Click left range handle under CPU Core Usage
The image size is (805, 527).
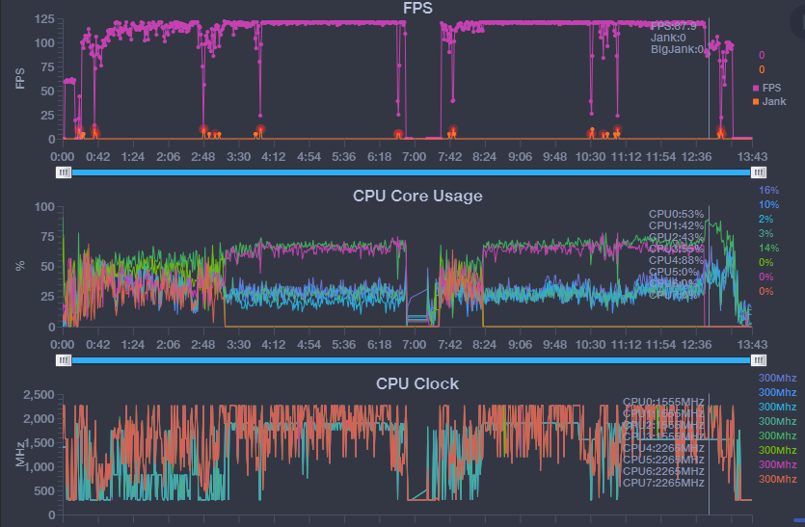[64, 360]
